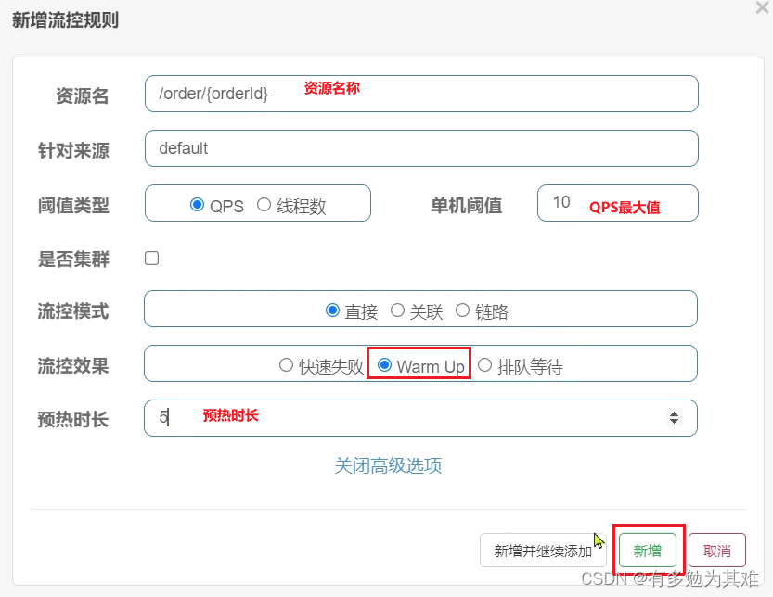Toggle the 是否集群 checkbox
Image resolution: width=773 pixels, height=597 pixels.
(152, 258)
